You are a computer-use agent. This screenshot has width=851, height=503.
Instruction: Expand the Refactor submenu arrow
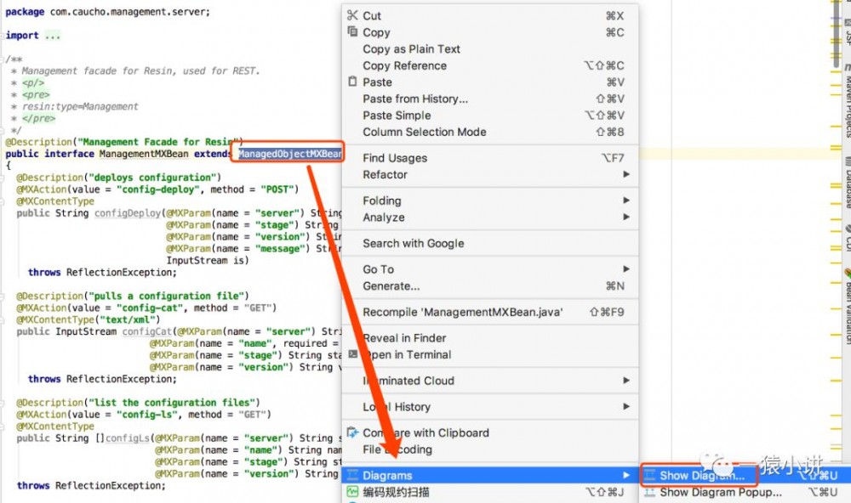[626, 174]
